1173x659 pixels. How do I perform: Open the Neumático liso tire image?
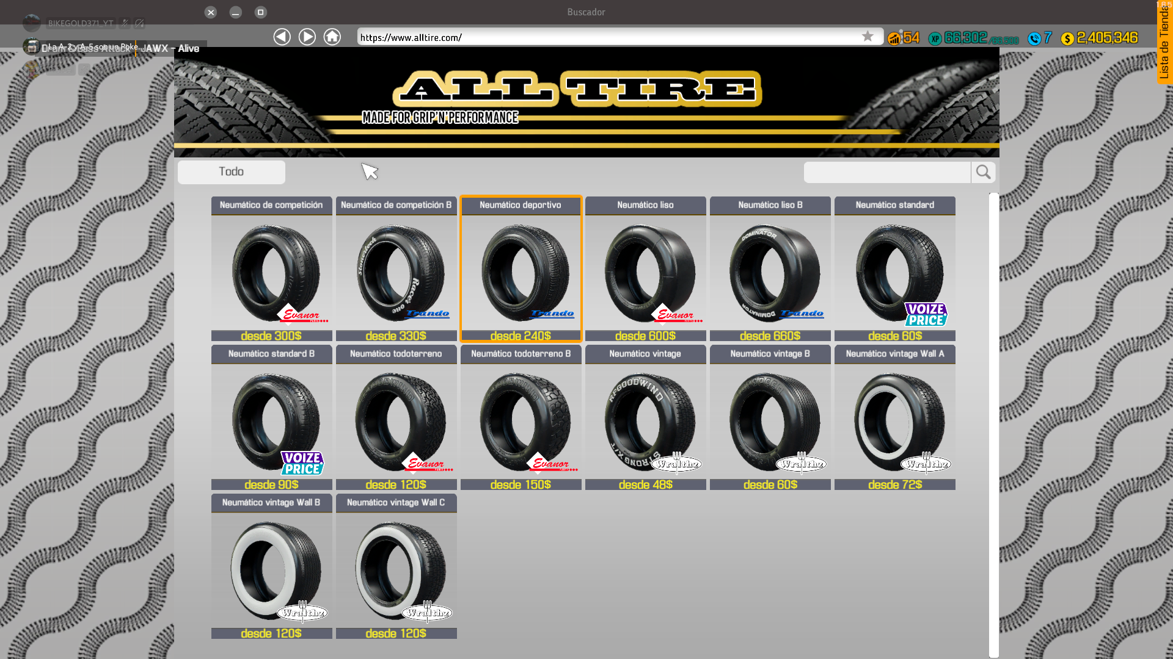pos(646,273)
